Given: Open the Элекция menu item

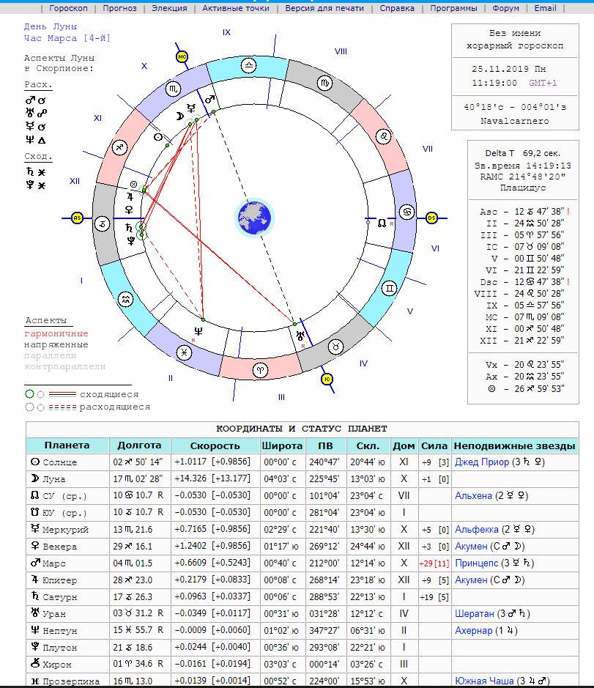Looking at the screenshot, I should click(169, 8).
